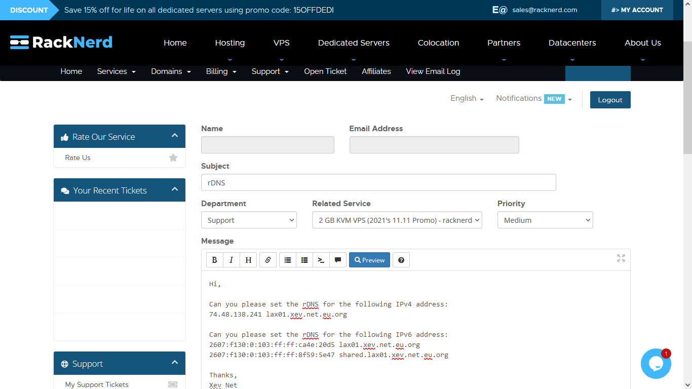This screenshot has width=692, height=389.
Task: Expand message editor to fullscreen
Action: pos(621,258)
